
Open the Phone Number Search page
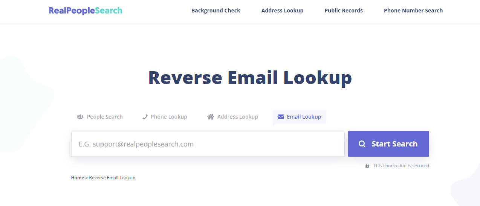(x=413, y=11)
